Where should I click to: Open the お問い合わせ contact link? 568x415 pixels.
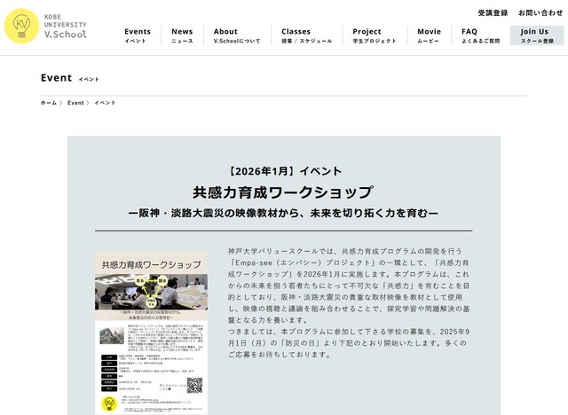click(x=540, y=13)
